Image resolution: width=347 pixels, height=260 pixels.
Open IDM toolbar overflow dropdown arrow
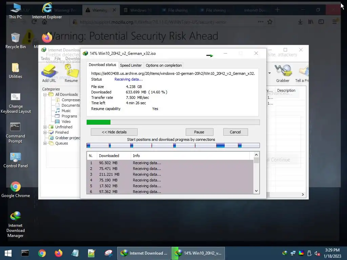click(269, 73)
